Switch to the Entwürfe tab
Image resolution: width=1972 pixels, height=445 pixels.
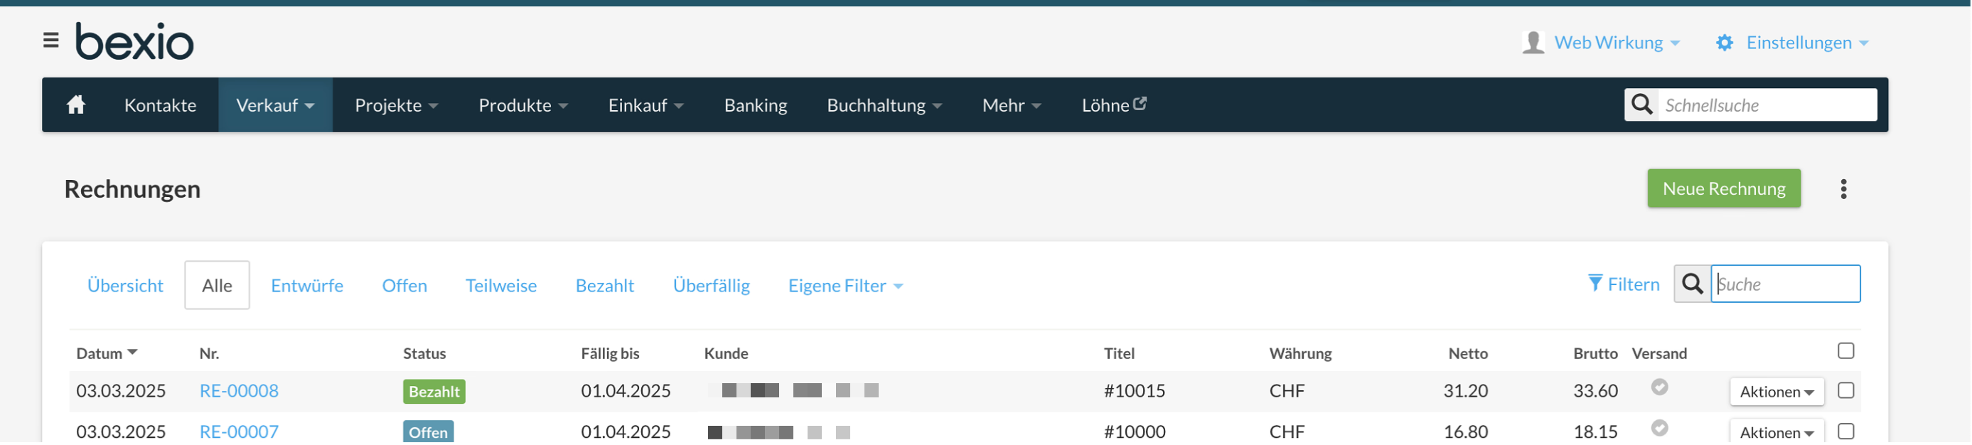click(x=307, y=286)
